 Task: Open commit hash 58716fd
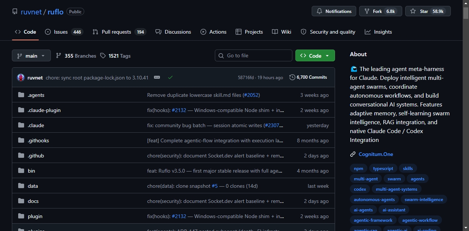click(246, 78)
